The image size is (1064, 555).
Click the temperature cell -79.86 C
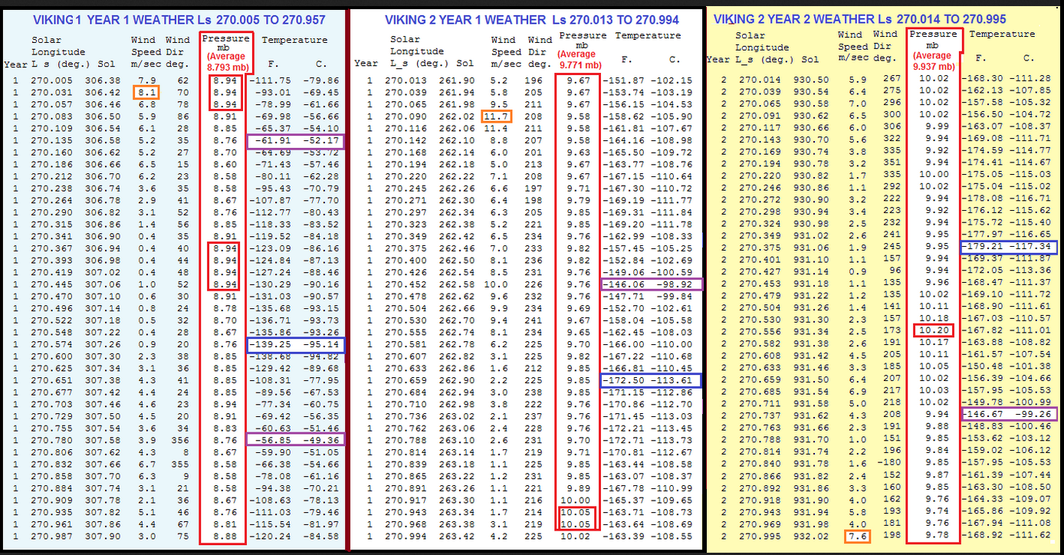coord(322,80)
